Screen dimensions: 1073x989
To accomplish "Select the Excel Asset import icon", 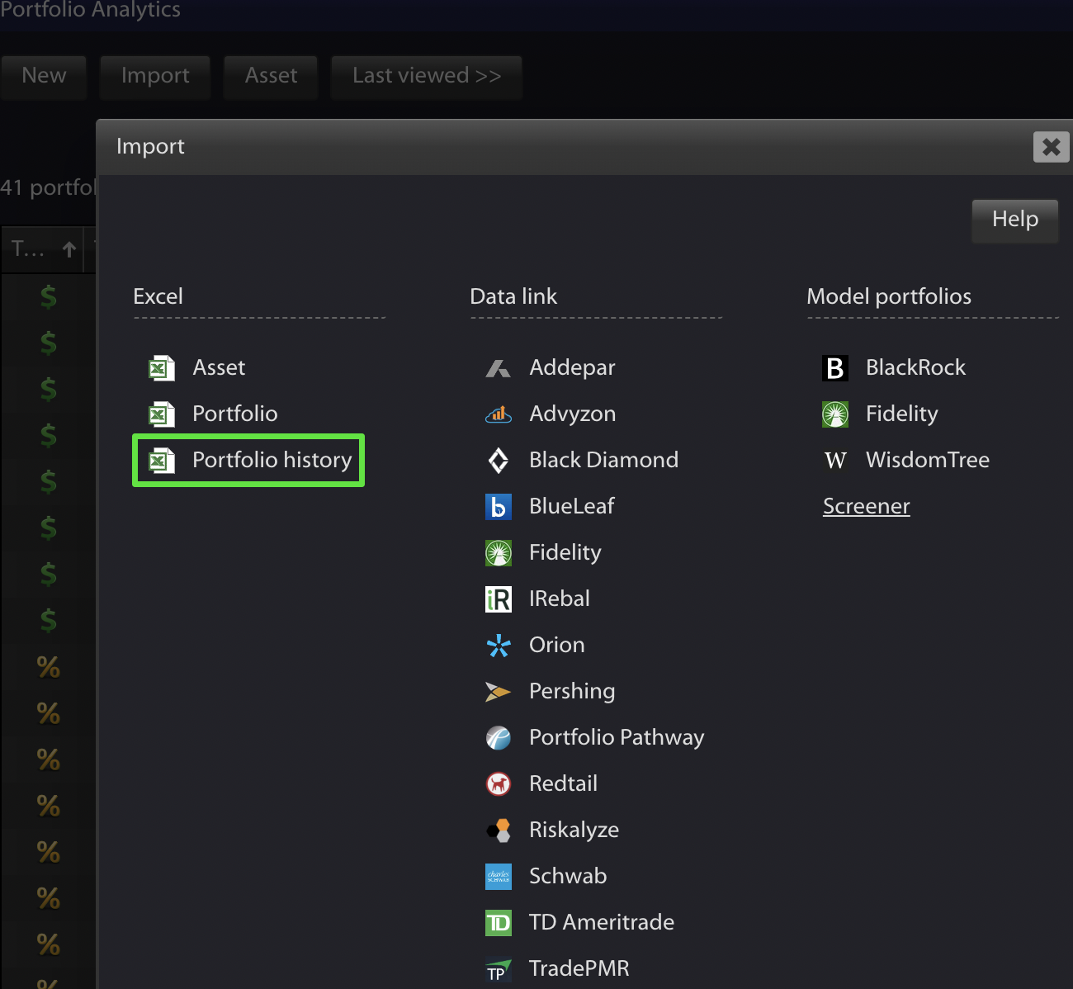I will click(162, 368).
